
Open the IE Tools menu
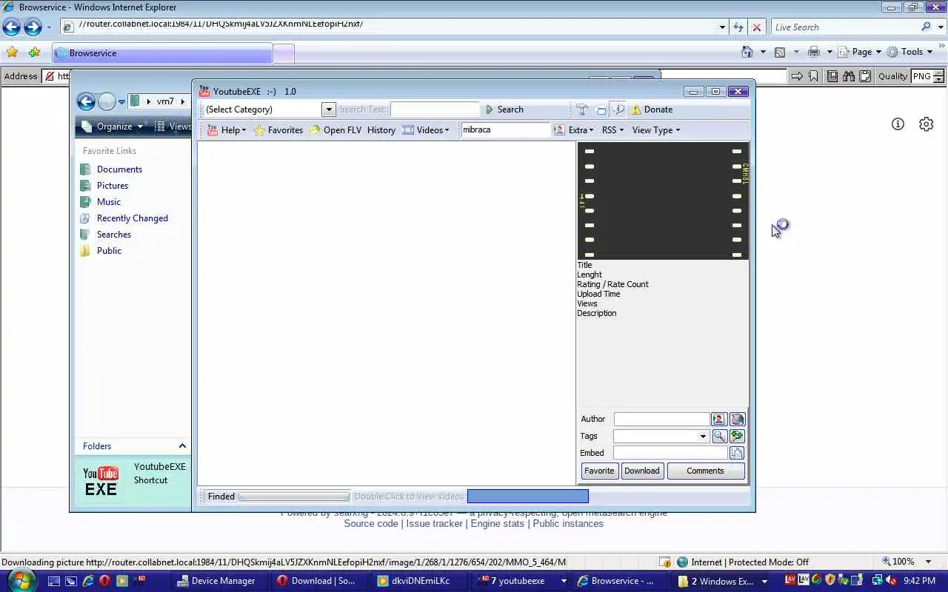[911, 52]
